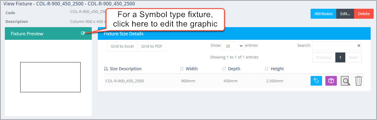Click the red Delete button

(364, 14)
